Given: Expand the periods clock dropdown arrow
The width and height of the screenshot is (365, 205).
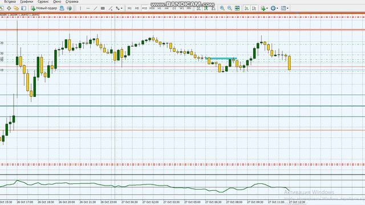Looking at the screenshot, I should [277, 9].
